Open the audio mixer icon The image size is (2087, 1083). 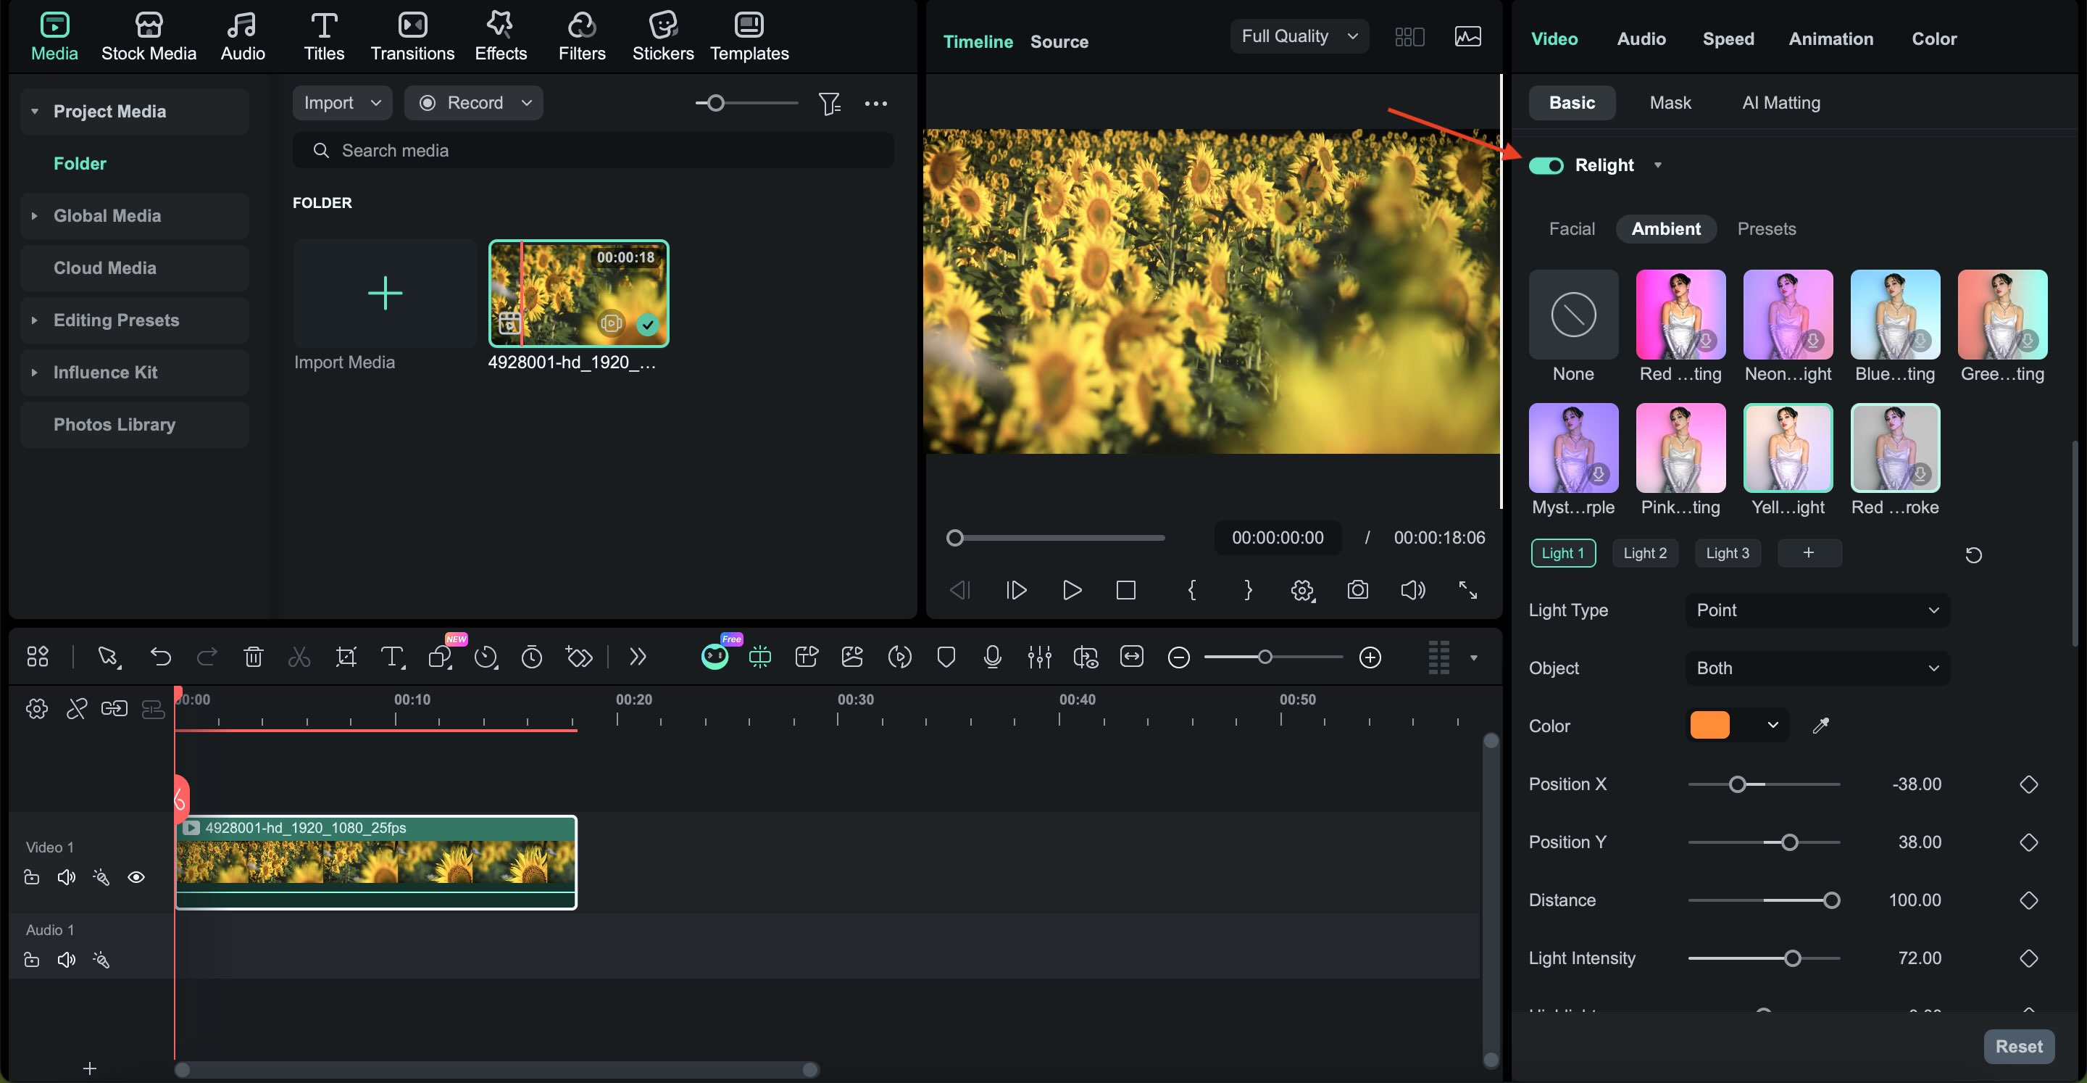point(1038,657)
